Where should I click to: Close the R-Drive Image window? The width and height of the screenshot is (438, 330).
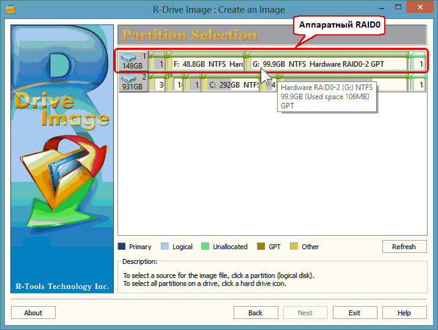point(420,7)
